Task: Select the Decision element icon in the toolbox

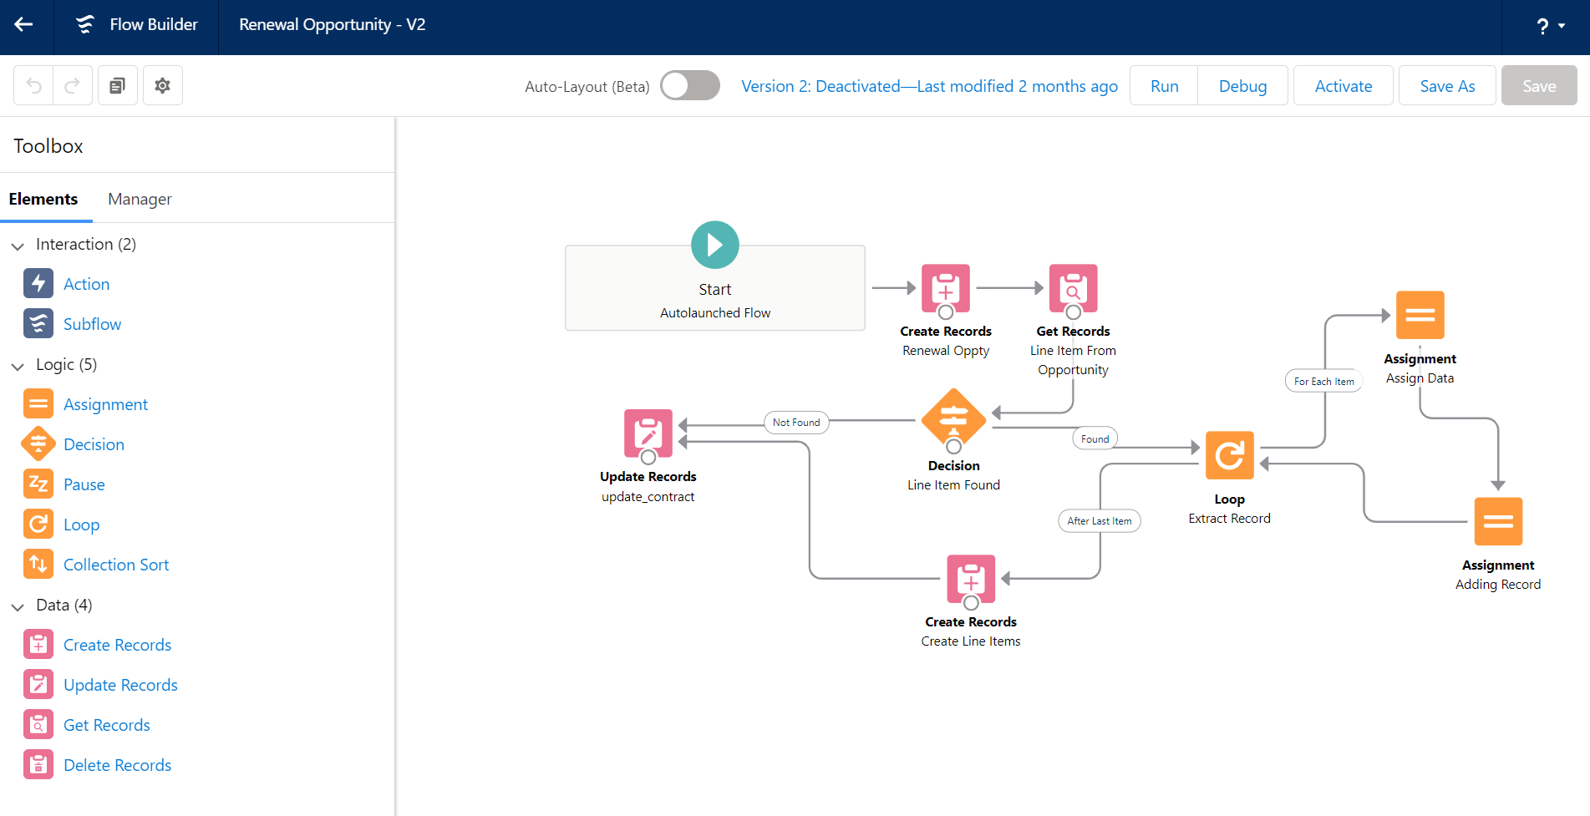Action: [x=38, y=444]
